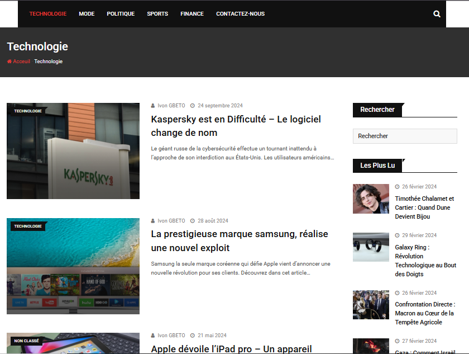Click Technologie badge on Kaspersky image

click(28, 111)
